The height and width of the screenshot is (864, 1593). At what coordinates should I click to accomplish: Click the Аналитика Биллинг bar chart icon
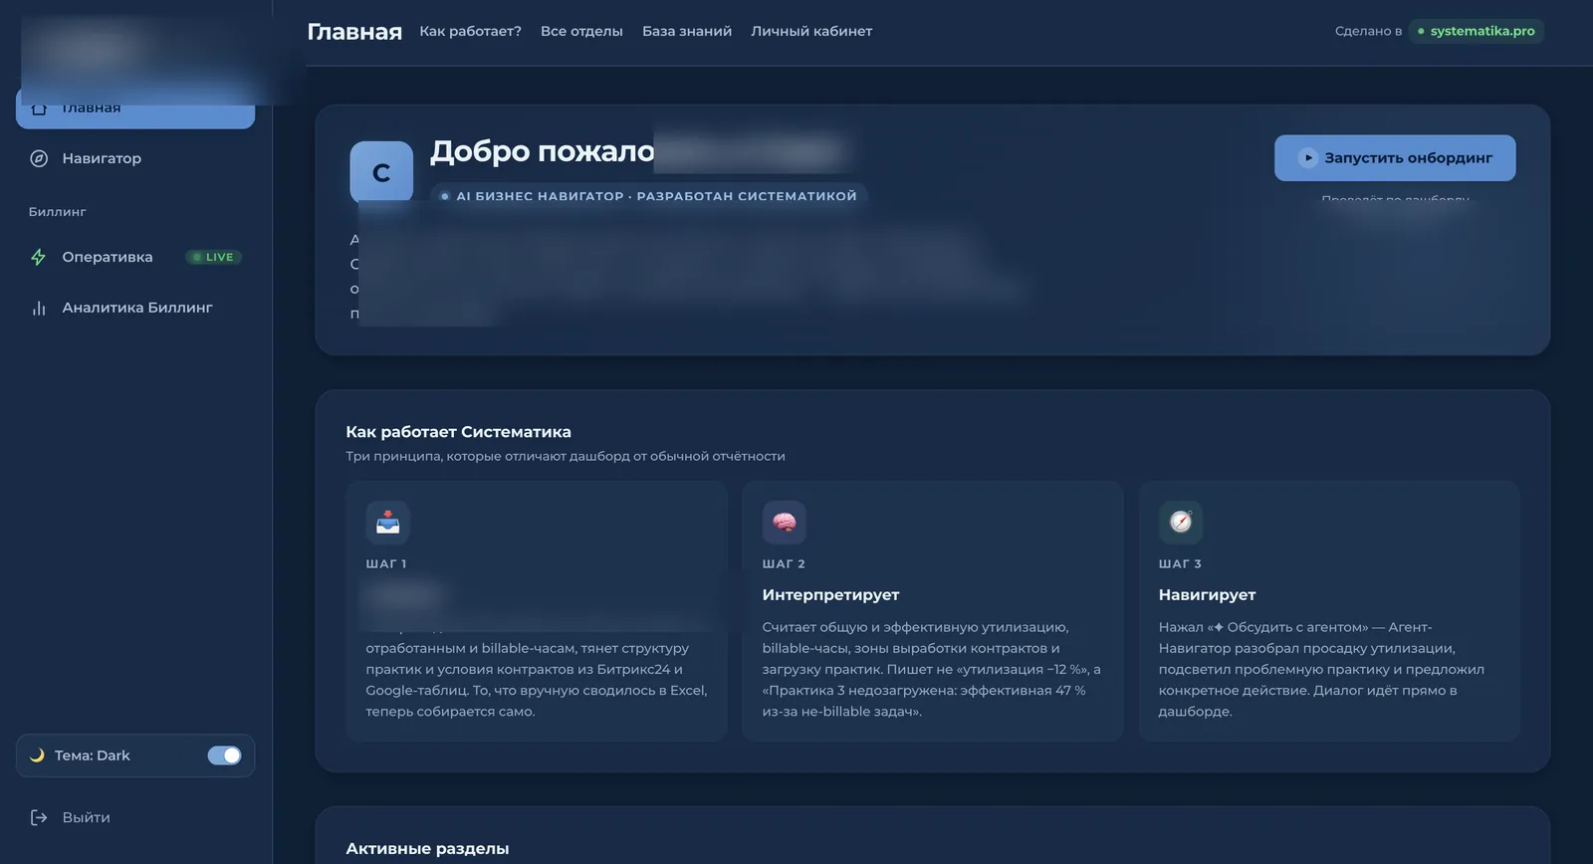pyautogui.click(x=39, y=308)
